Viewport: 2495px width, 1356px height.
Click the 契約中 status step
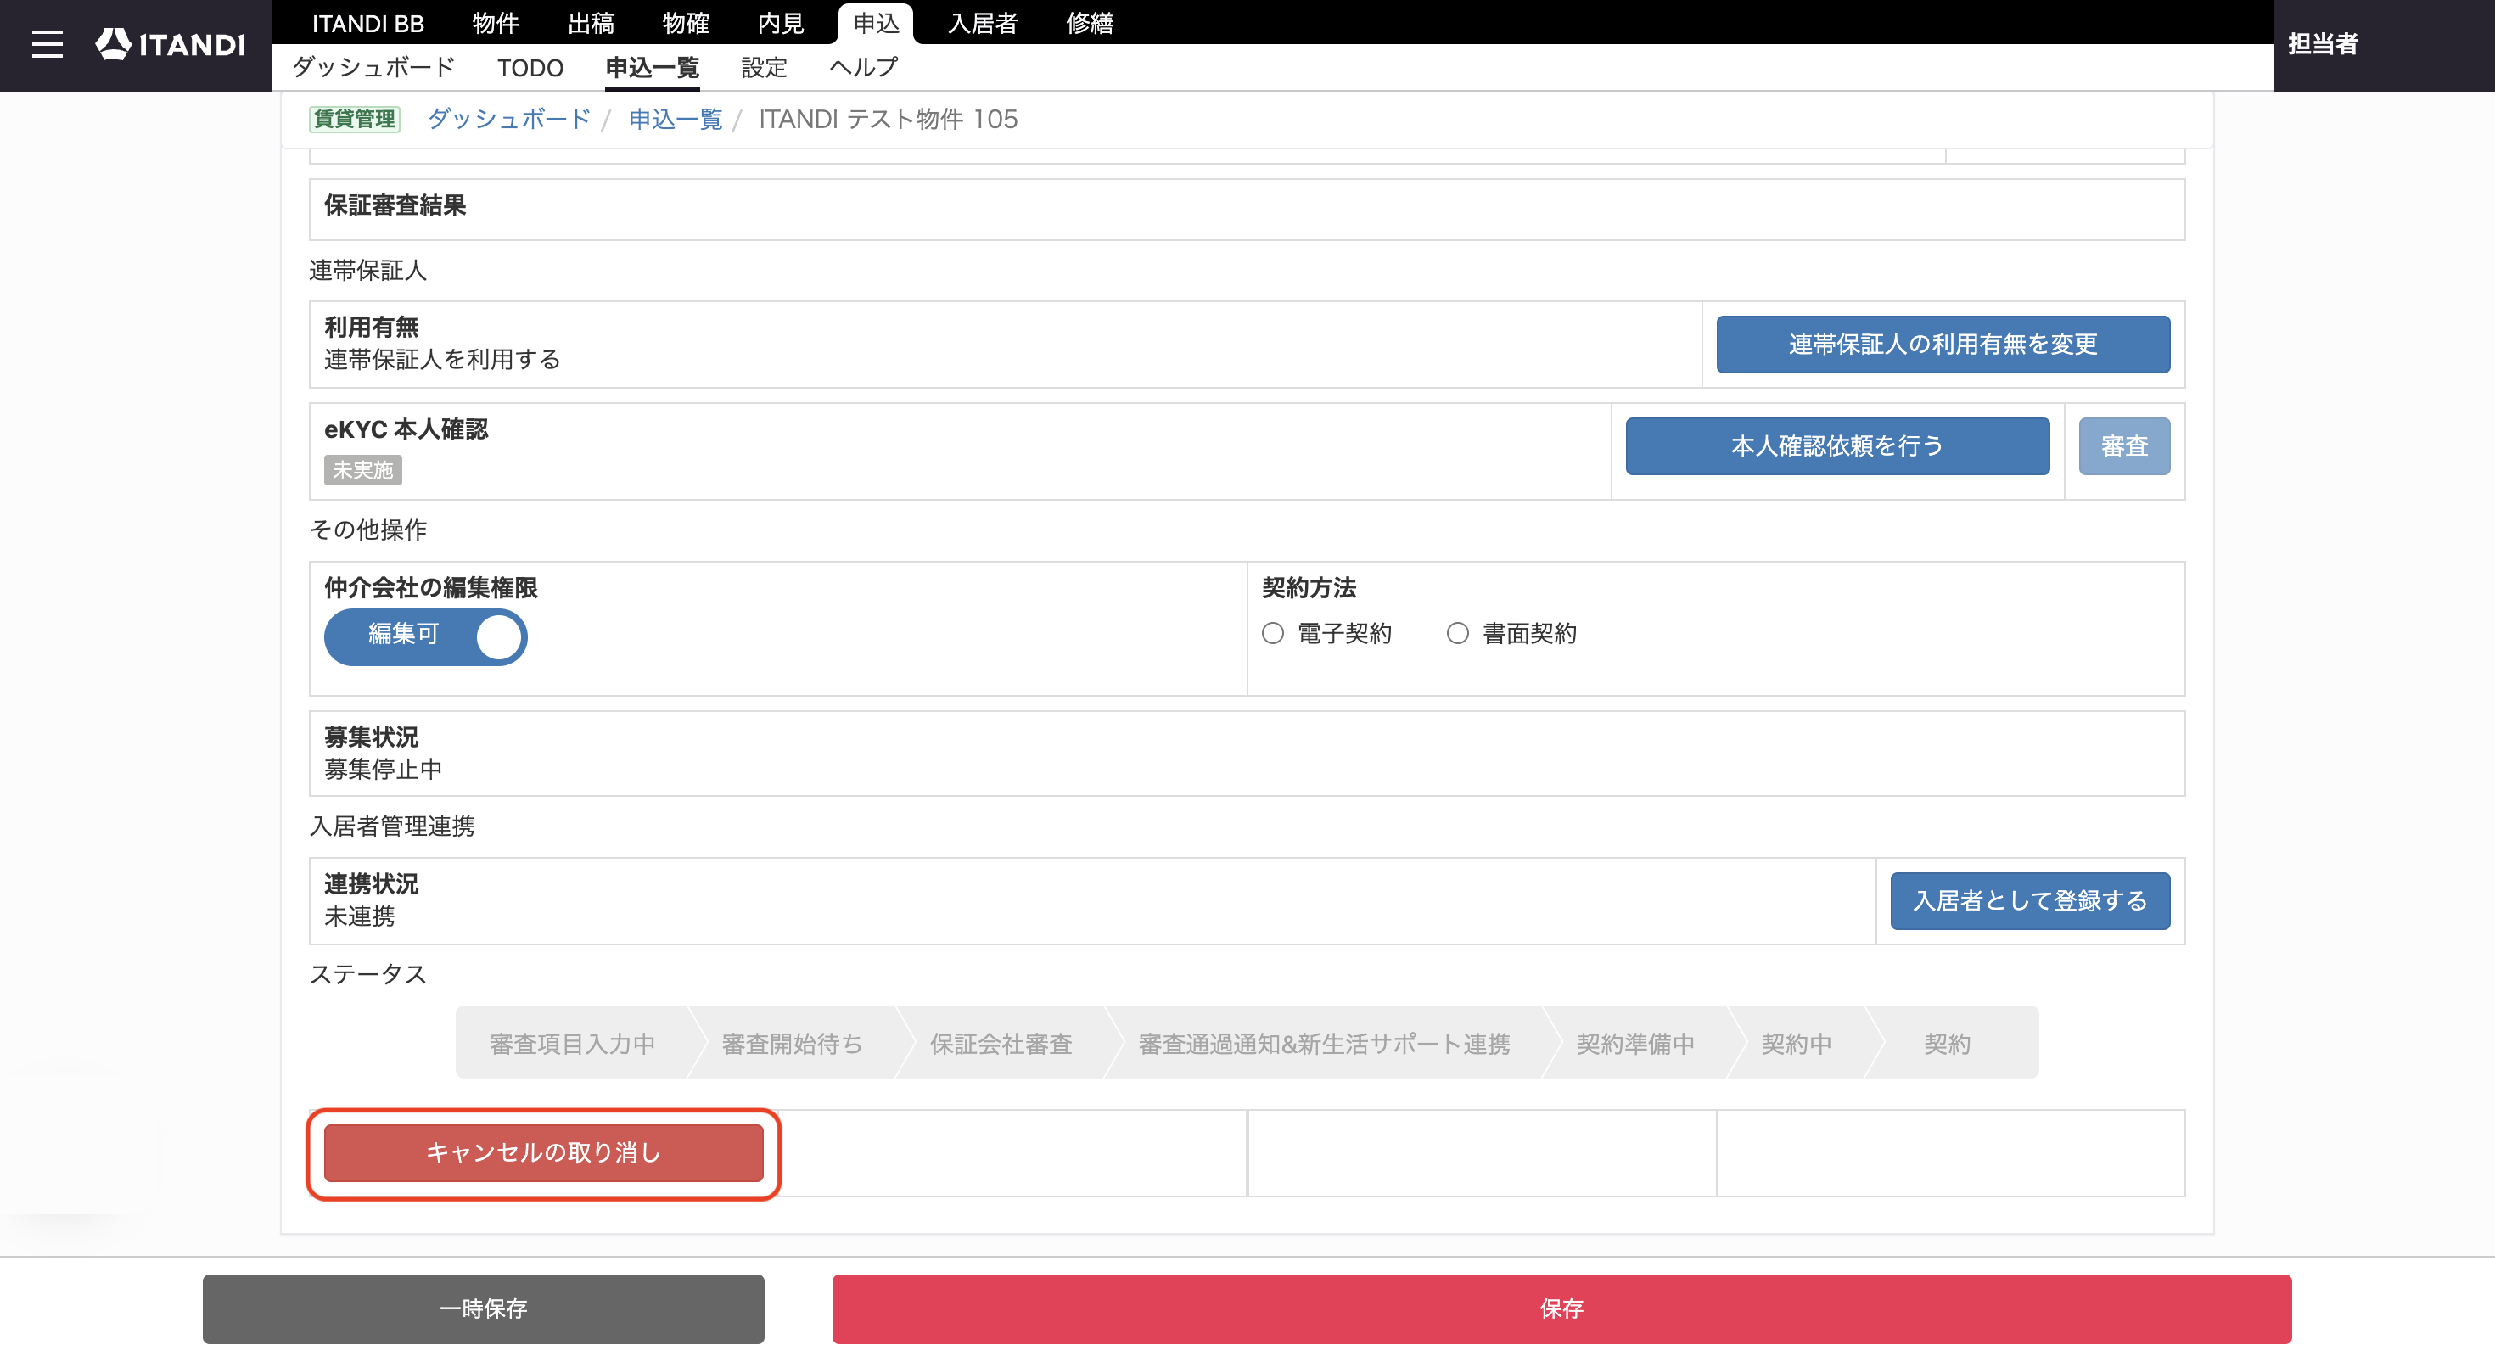(1797, 1043)
